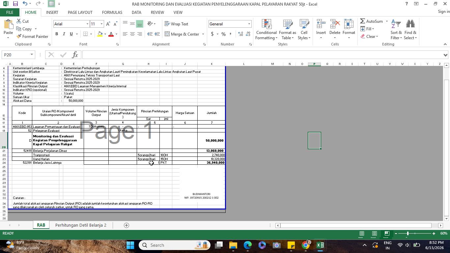Select Page Break Preview view in status bar

[x=387, y=234]
